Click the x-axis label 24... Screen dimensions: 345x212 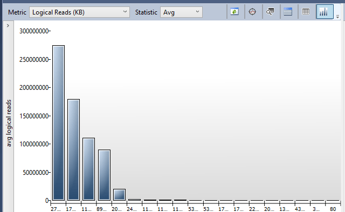coord(132,209)
